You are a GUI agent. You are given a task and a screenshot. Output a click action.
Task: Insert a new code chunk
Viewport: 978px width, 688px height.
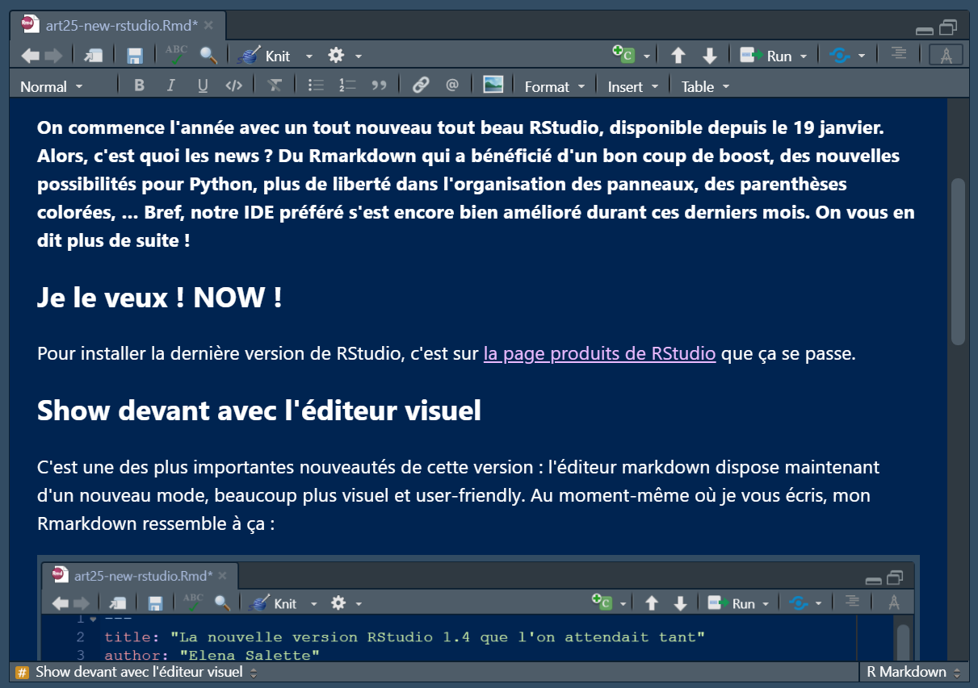click(623, 55)
